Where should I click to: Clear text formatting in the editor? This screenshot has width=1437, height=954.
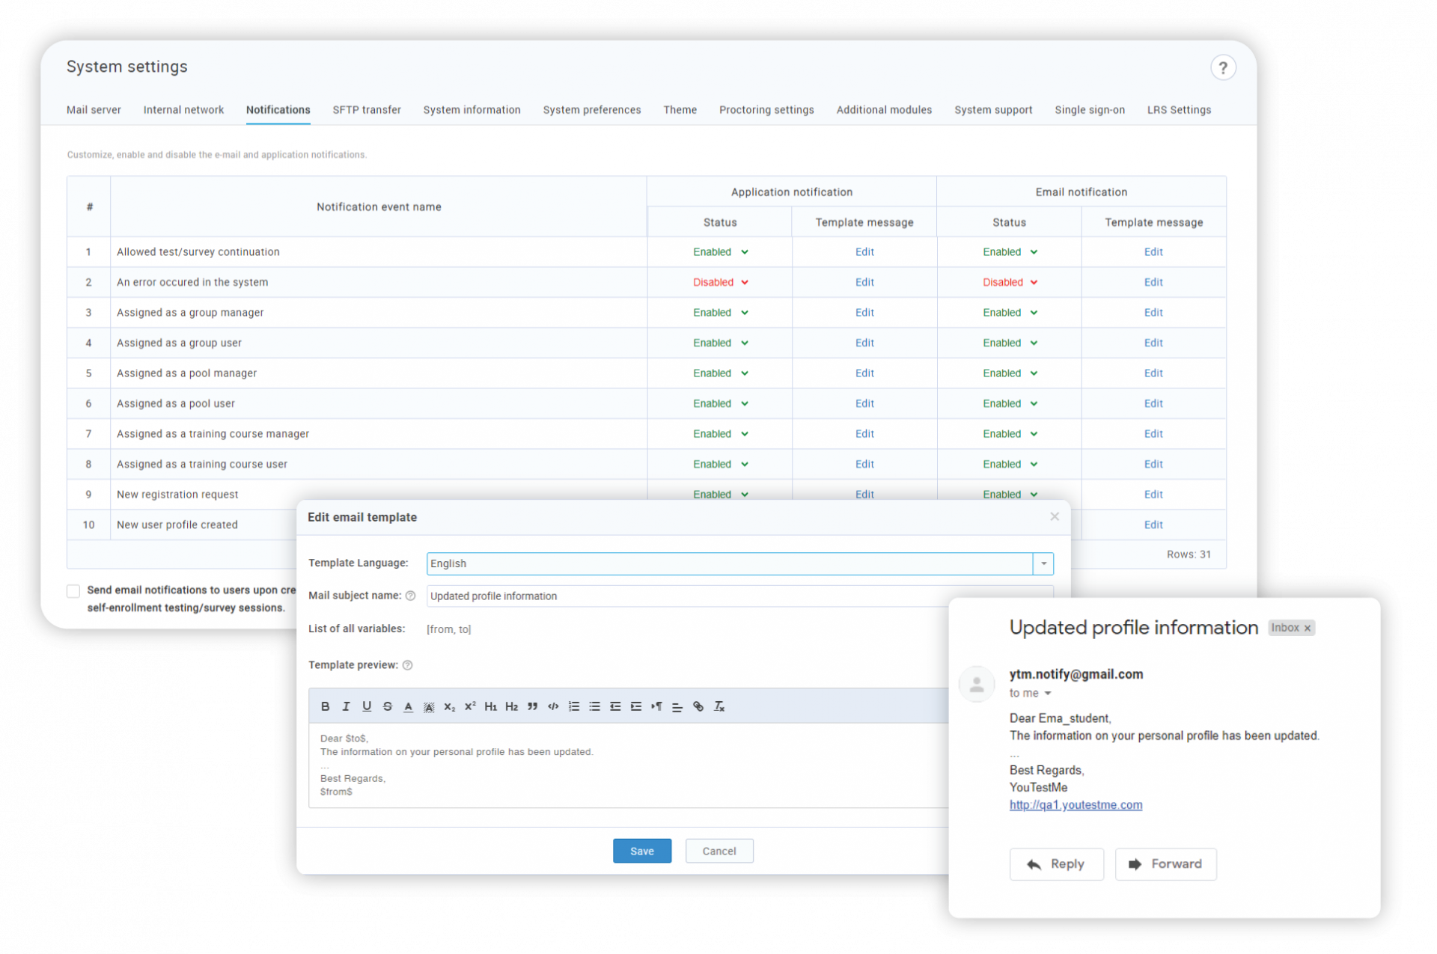pyautogui.click(x=719, y=706)
